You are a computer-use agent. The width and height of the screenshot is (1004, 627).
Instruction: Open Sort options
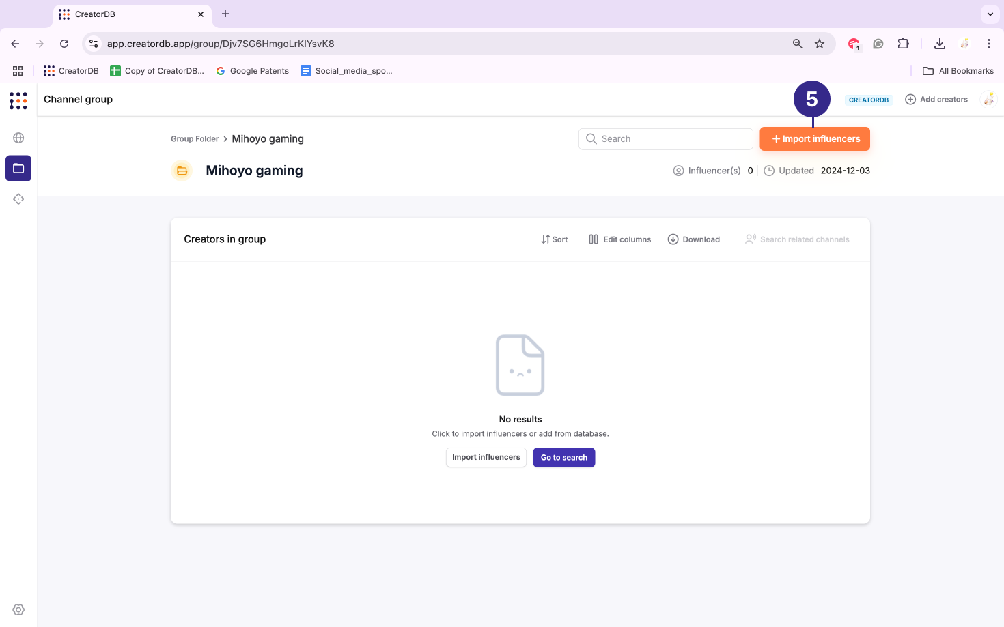[554, 239]
